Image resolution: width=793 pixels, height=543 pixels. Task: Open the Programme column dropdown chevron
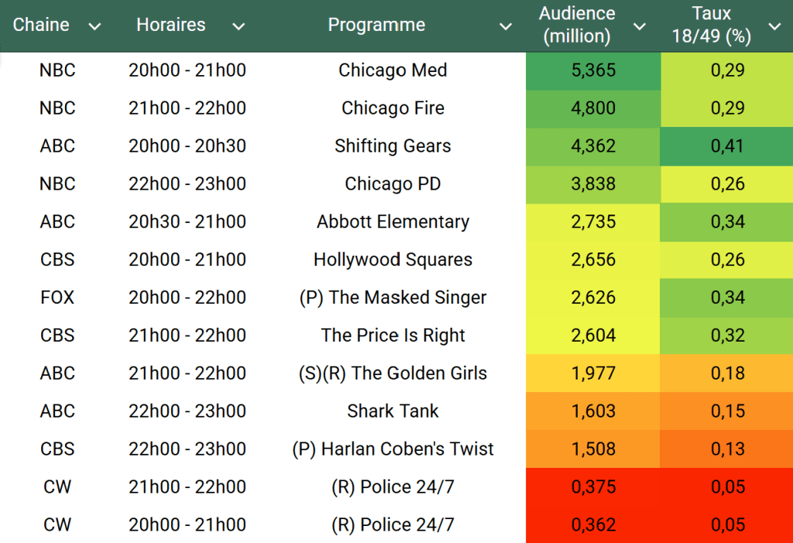coord(505,26)
